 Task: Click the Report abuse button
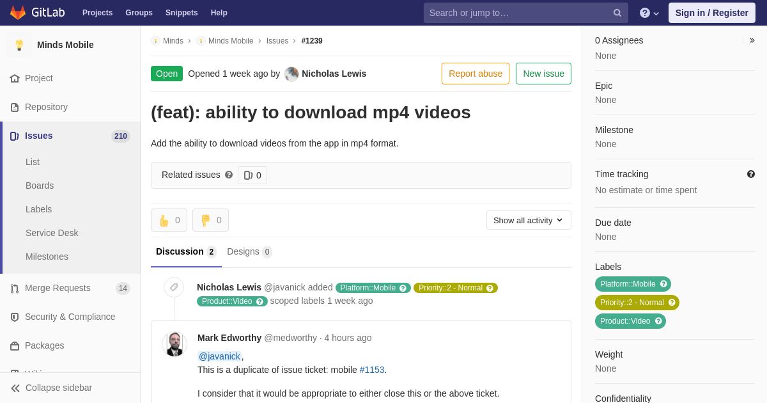[x=475, y=74]
